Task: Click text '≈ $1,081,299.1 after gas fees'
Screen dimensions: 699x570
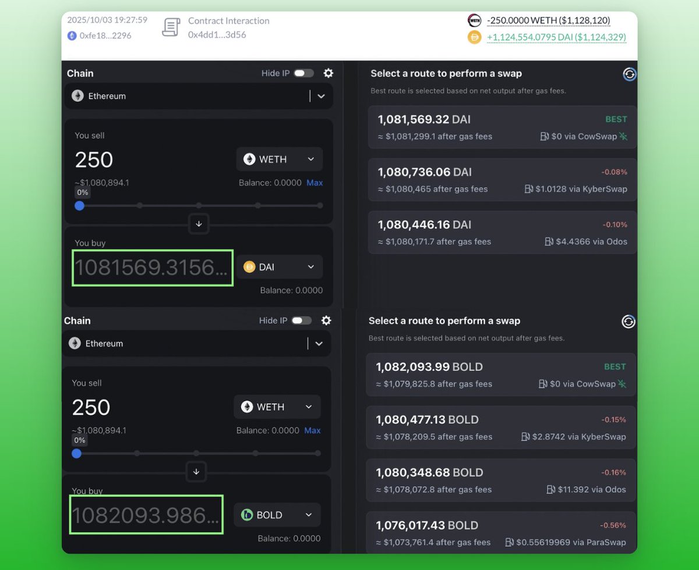Action: [435, 137]
